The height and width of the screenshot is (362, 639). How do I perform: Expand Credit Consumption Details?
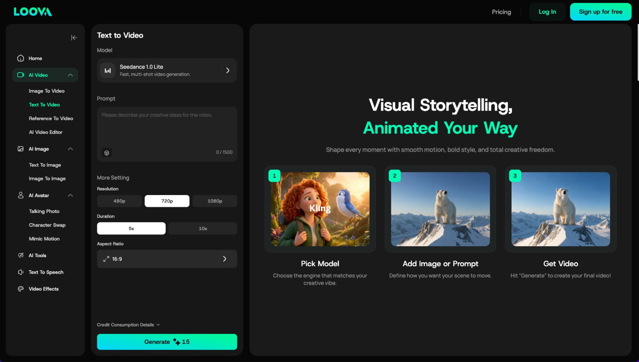click(x=128, y=325)
